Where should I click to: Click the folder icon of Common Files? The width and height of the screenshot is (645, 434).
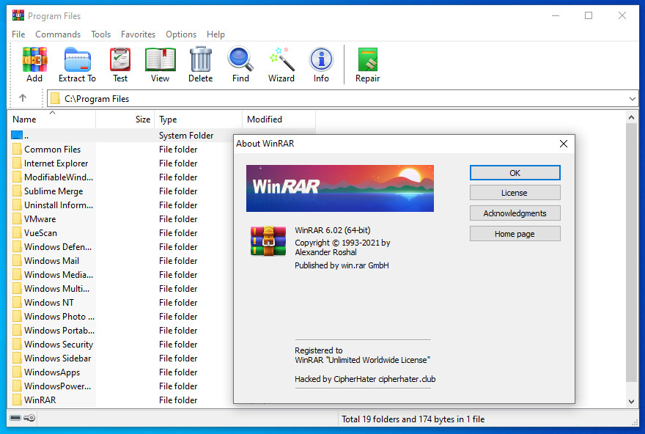click(x=17, y=149)
